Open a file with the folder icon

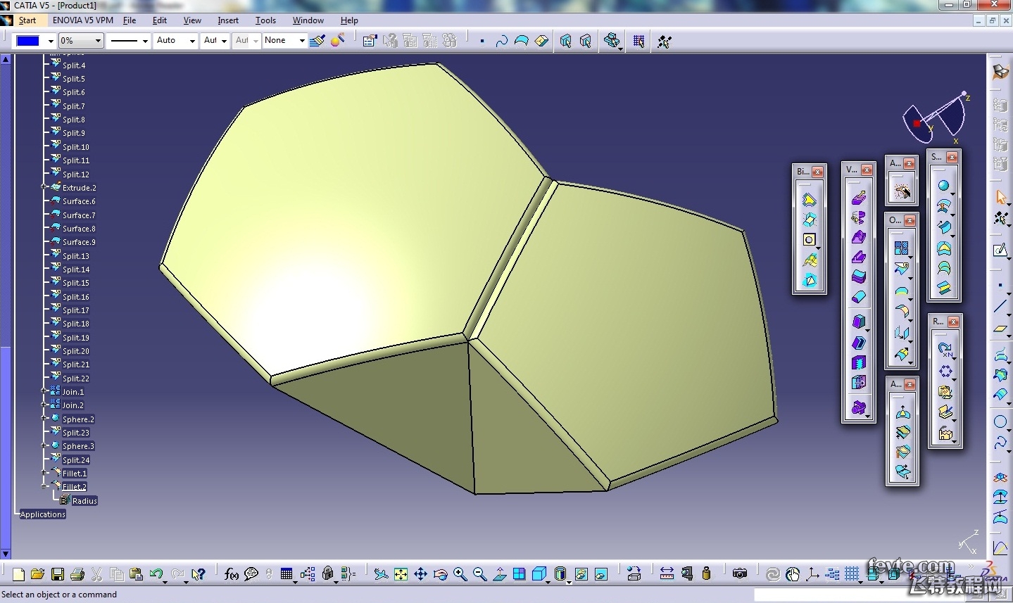(37, 574)
